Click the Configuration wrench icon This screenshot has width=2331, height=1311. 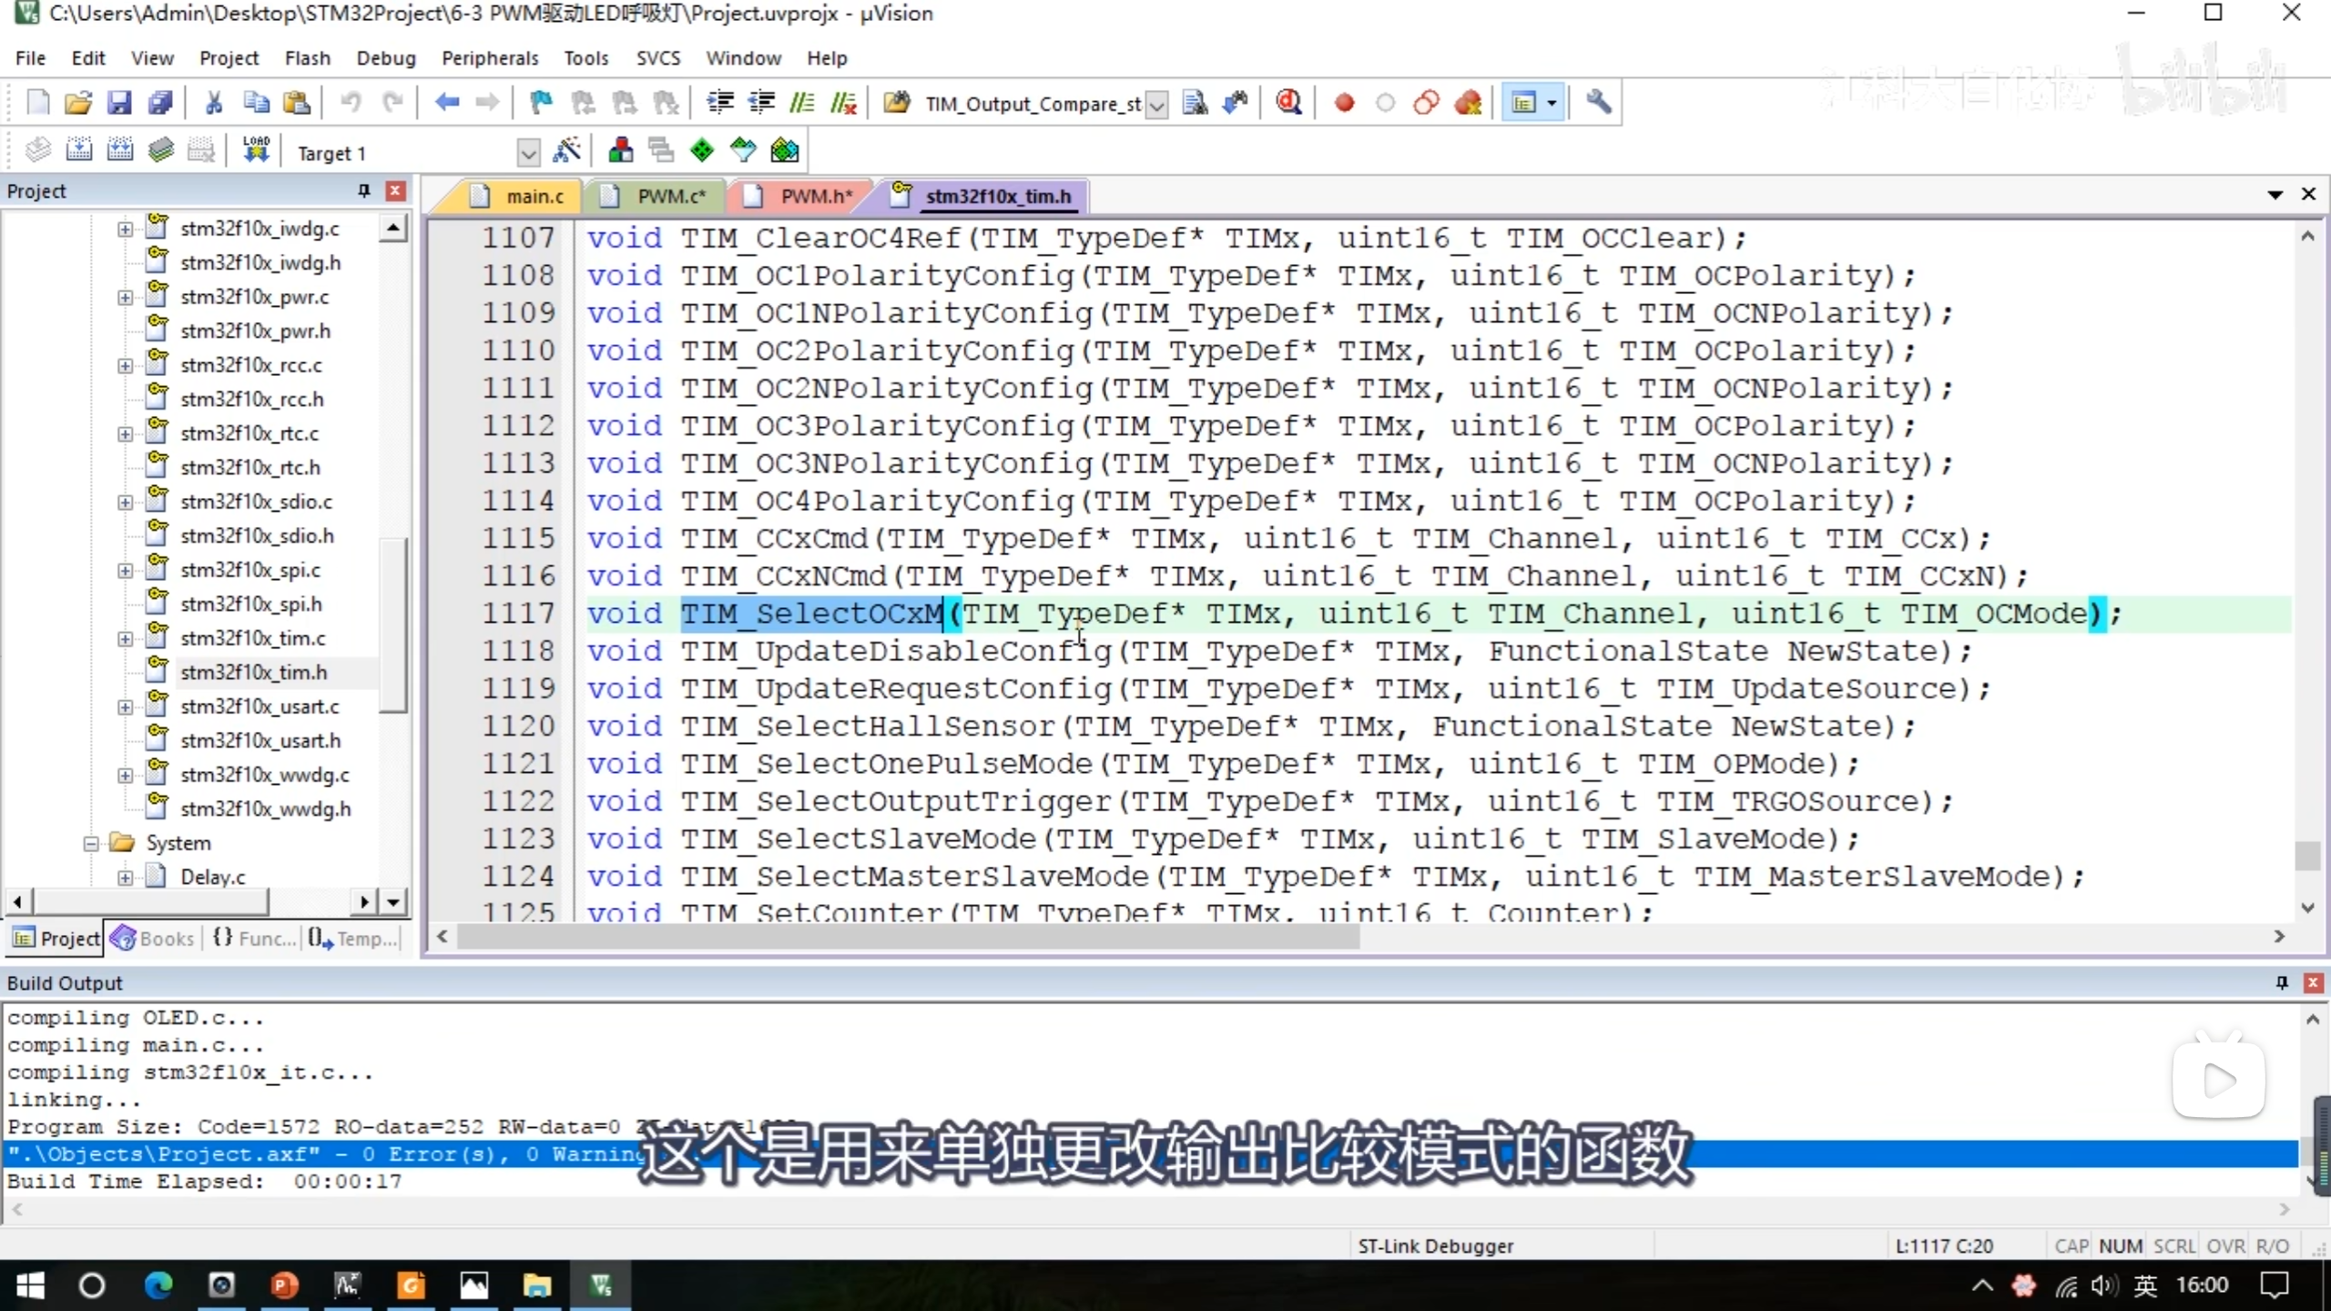pyautogui.click(x=1598, y=103)
